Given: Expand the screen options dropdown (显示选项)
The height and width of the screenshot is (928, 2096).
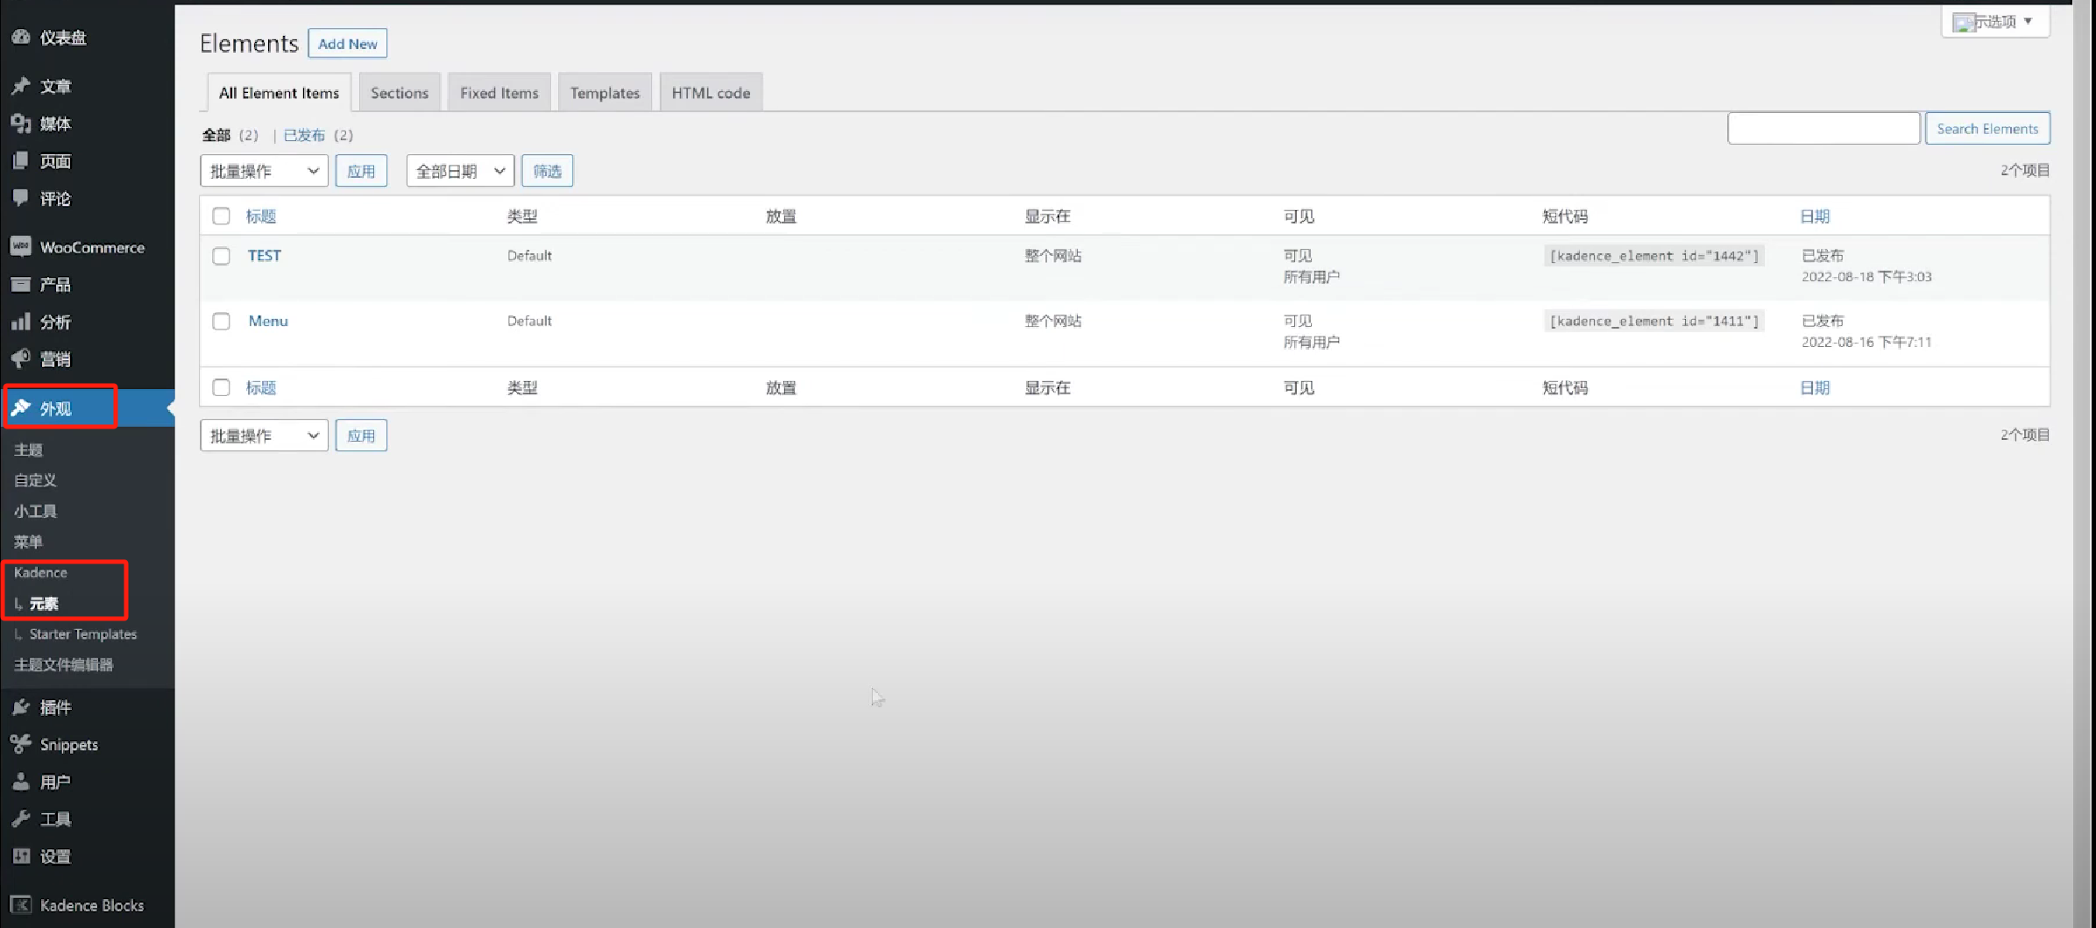Looking at the screenshot, I should pos(1995,21).
